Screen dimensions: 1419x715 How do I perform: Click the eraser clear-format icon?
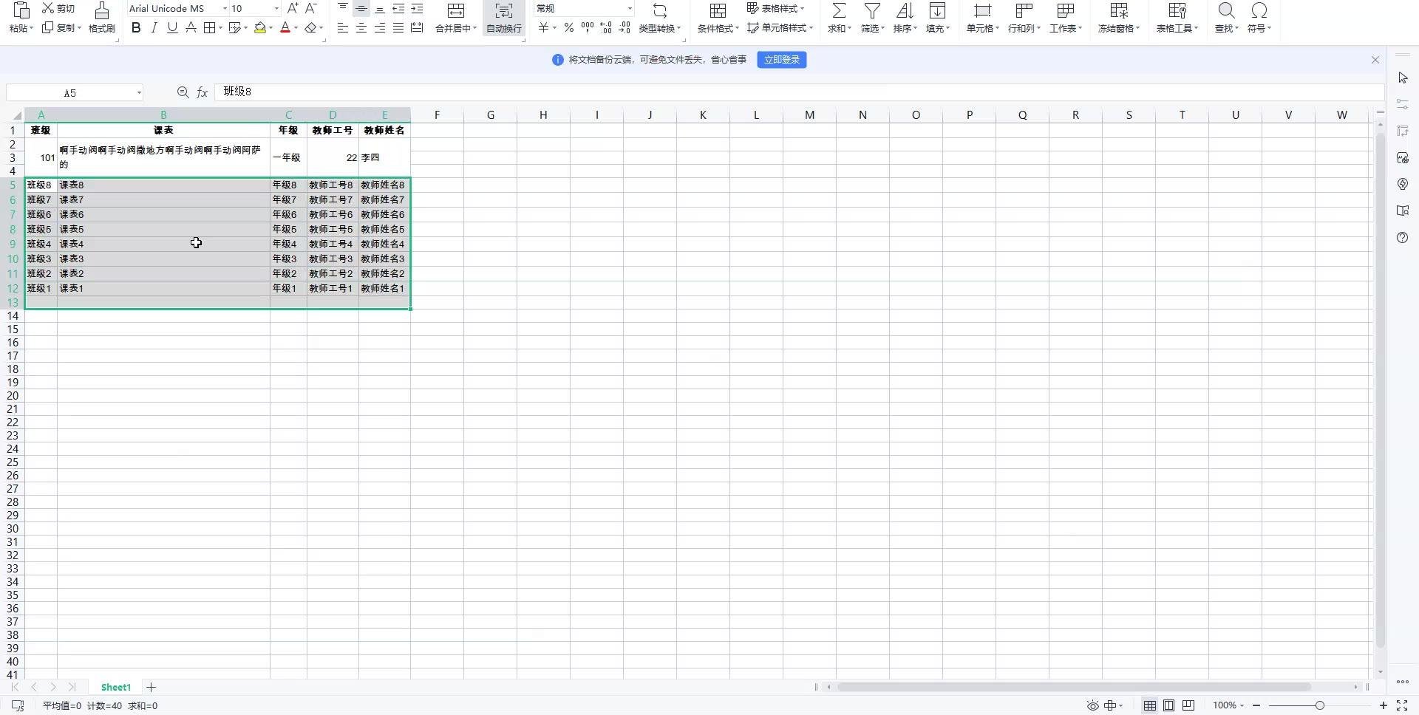point(310,28)
